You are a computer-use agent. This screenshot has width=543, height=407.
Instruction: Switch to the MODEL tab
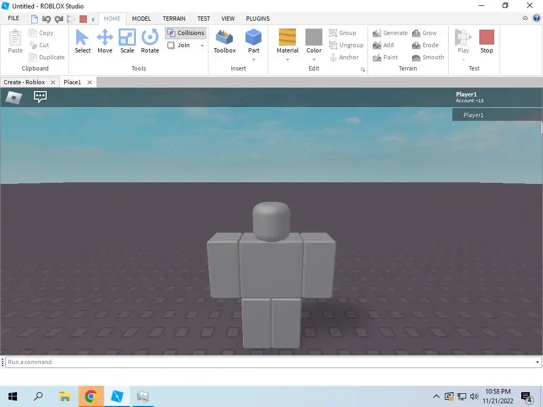141,19
